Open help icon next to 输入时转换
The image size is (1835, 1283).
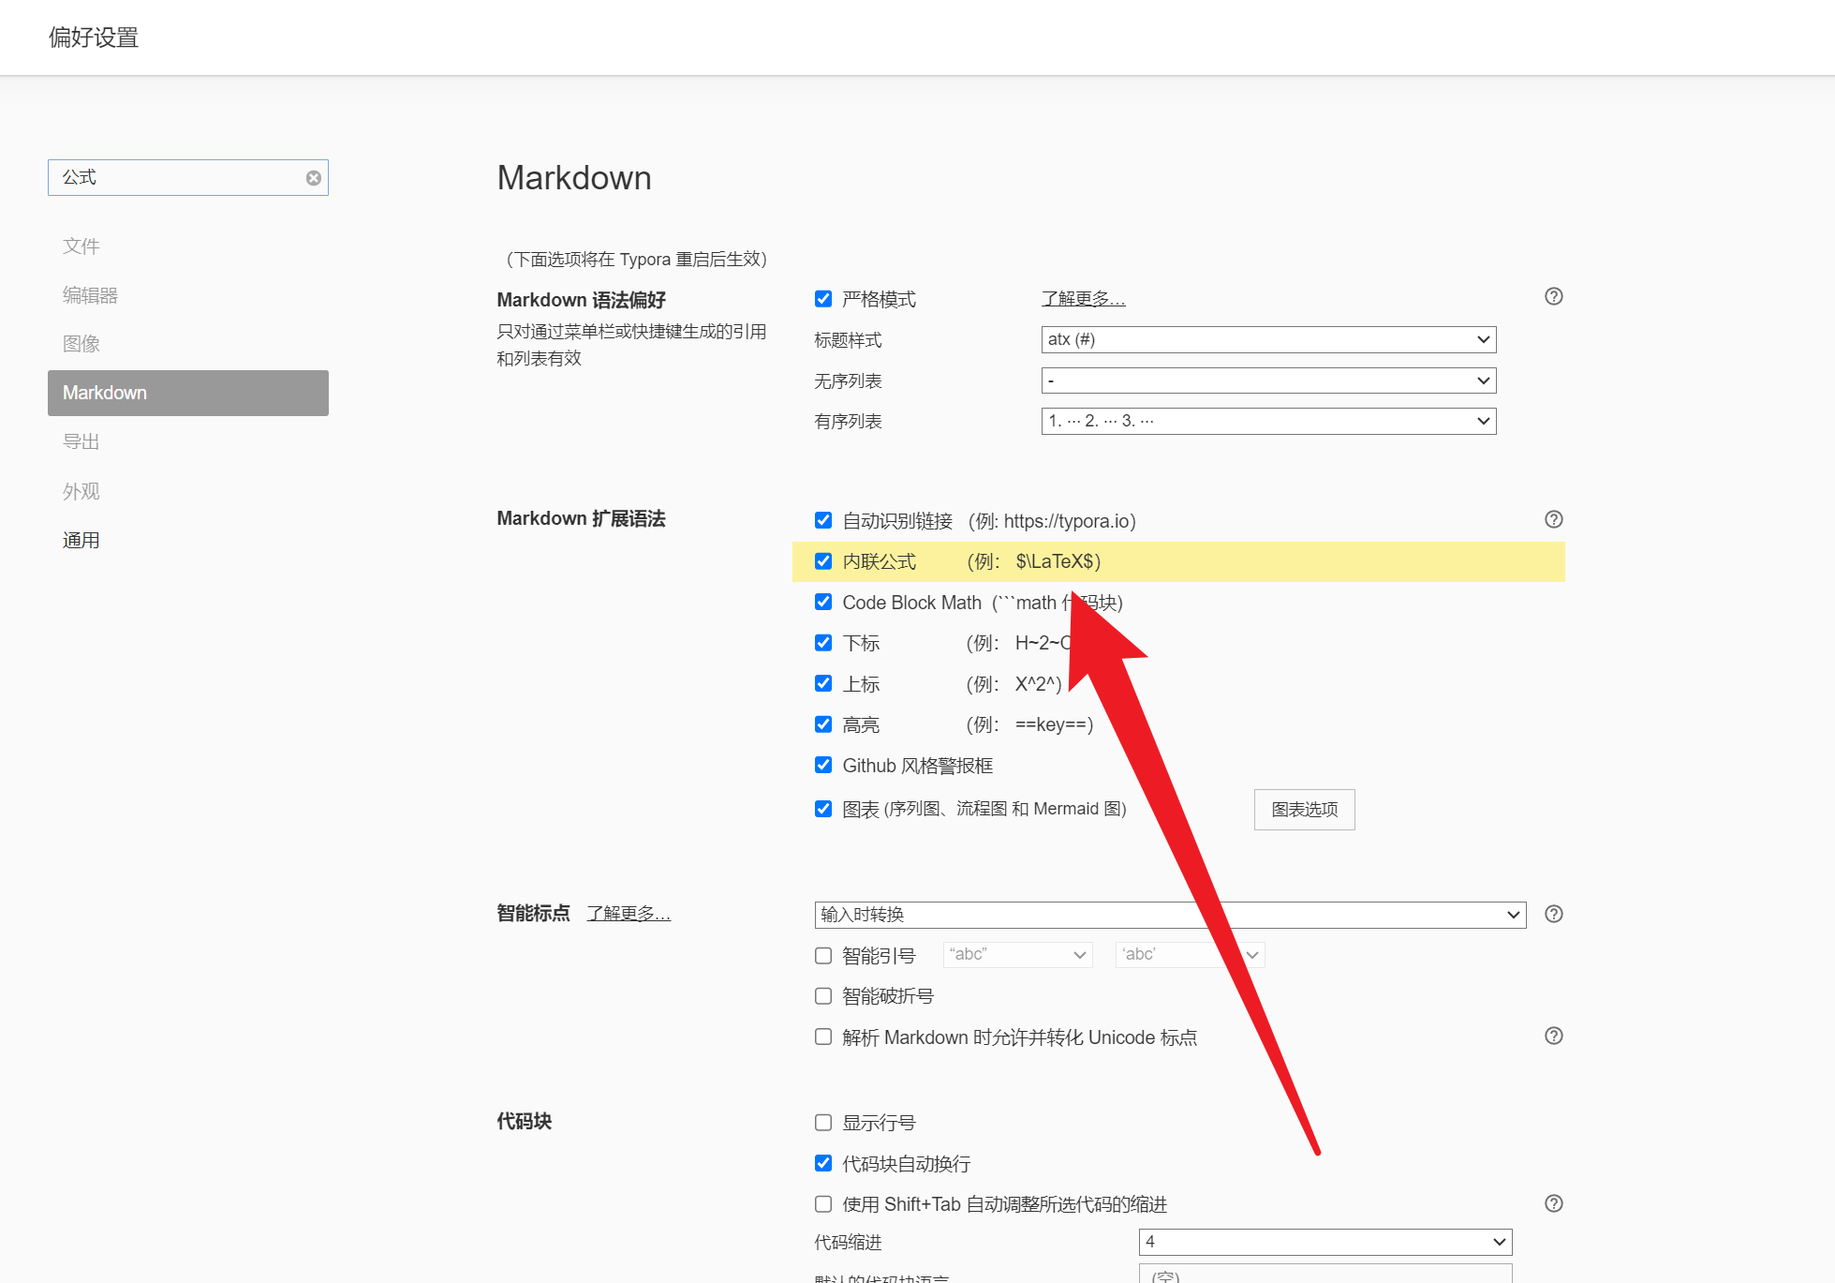click(1553, 914)
